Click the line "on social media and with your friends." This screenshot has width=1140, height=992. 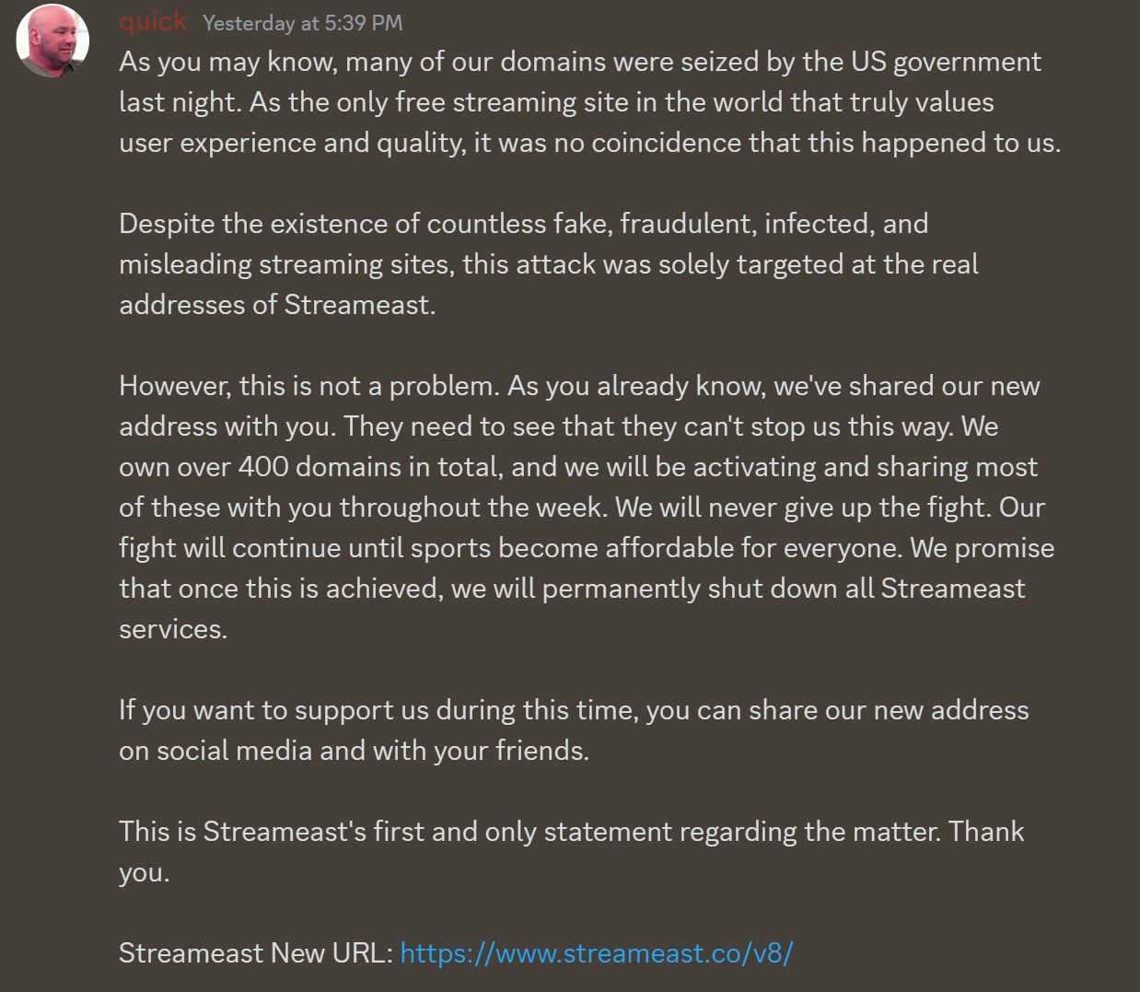[x=354, y=751]
